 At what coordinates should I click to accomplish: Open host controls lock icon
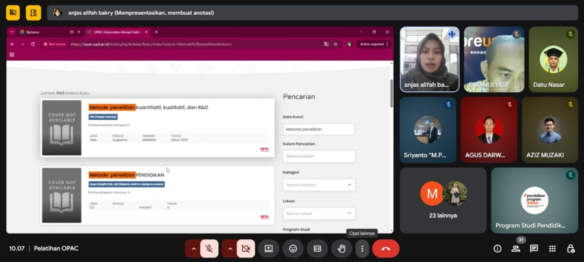point(570,248)
